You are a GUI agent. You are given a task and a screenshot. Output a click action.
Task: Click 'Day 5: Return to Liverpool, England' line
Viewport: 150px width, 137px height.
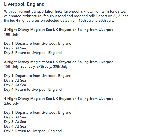pos(33,131)
